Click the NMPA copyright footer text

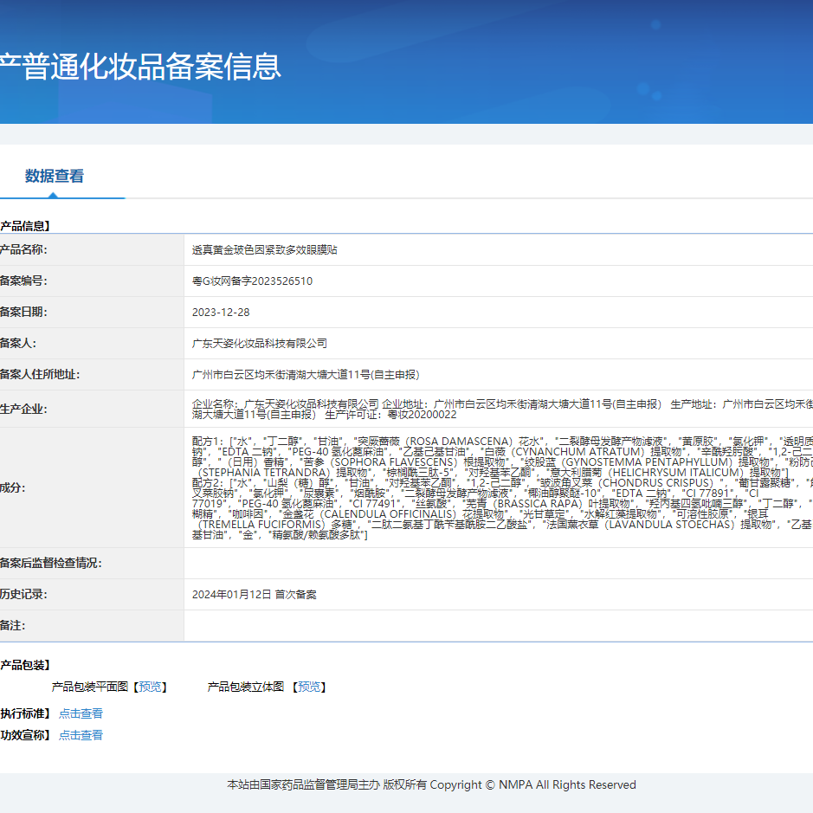click(x=429, y=784)
